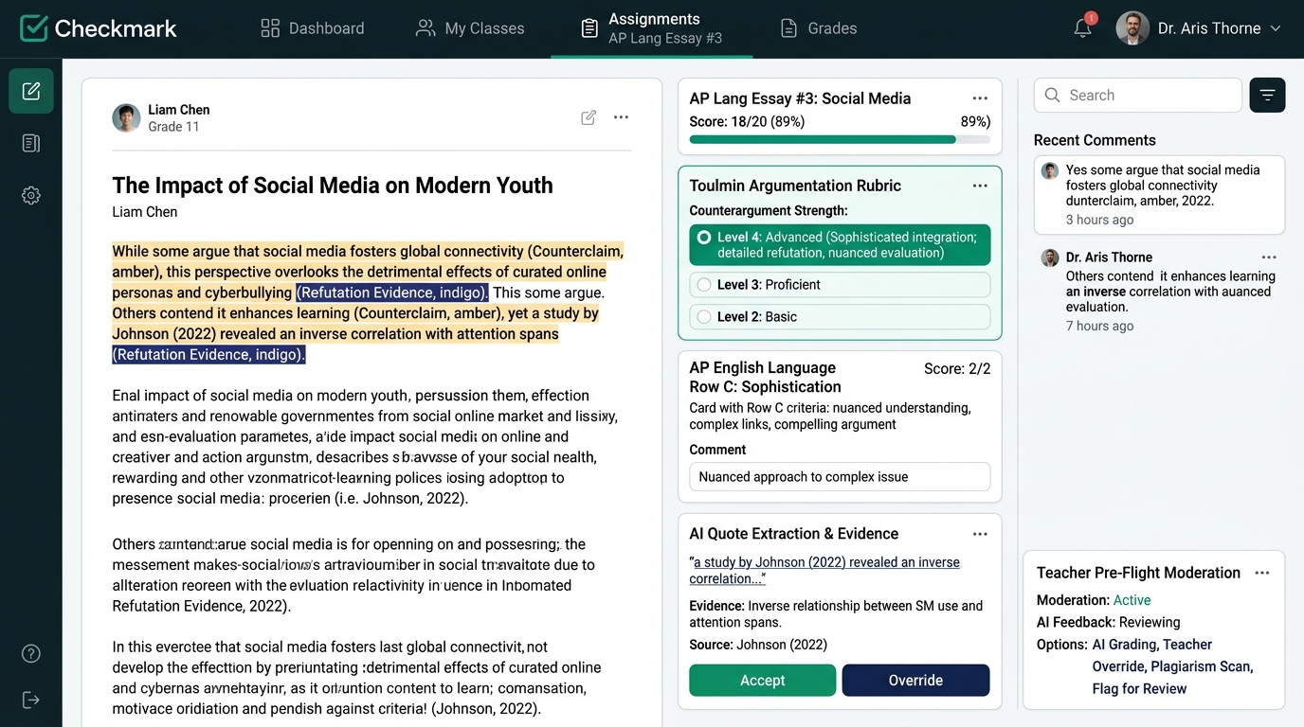This screenshot has height=727, width=1304.
Task: Click the logout icon in sidebar
Action: pos(31,700)
